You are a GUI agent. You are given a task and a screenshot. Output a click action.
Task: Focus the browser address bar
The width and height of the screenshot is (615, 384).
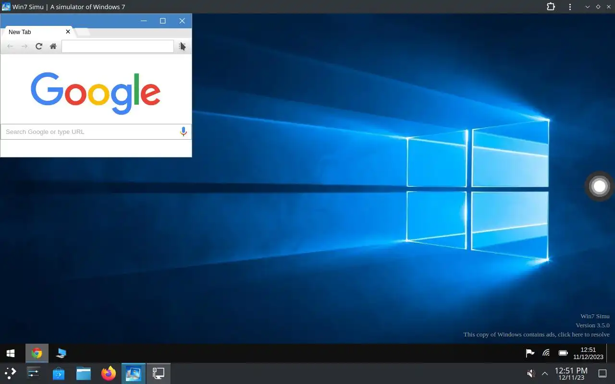pos(117,46)
